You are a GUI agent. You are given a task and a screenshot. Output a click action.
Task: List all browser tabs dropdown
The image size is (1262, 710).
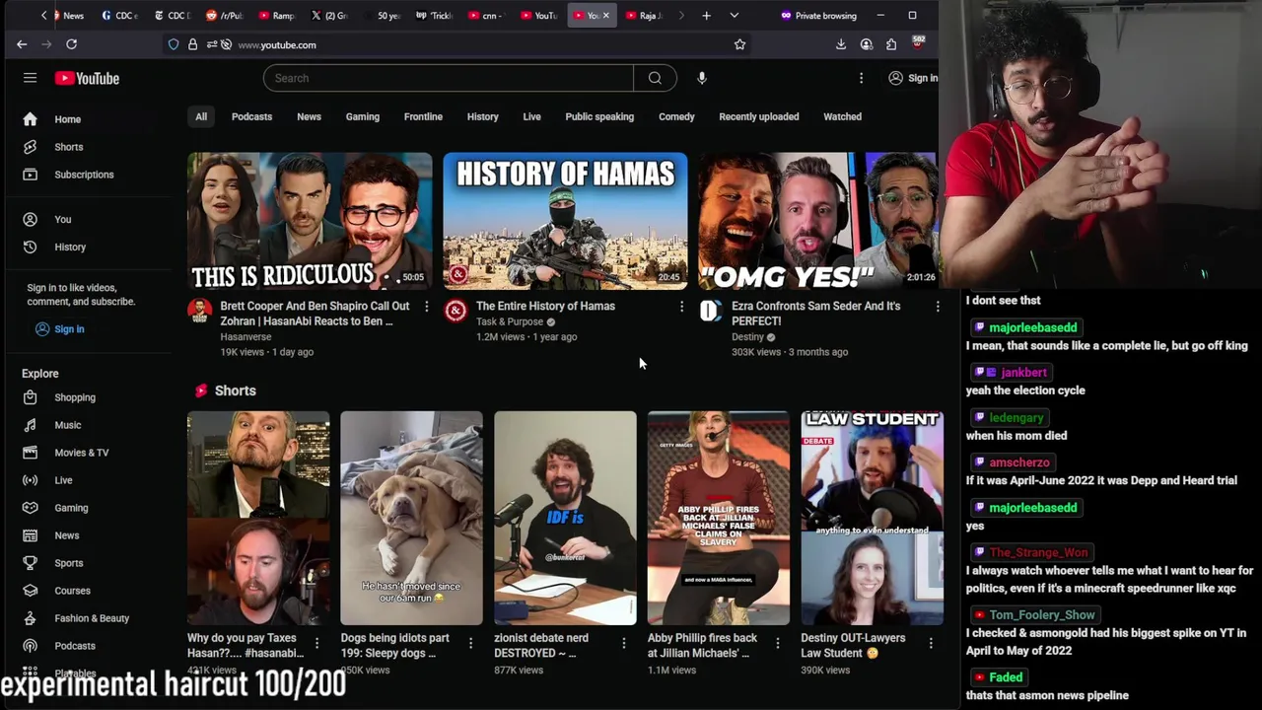tap(734, 16)
